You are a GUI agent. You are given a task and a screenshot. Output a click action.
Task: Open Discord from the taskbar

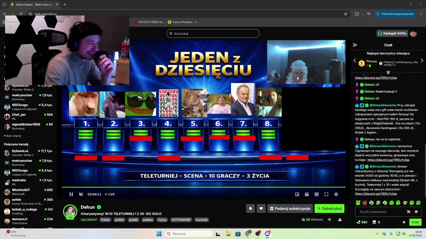click(267, 234)
